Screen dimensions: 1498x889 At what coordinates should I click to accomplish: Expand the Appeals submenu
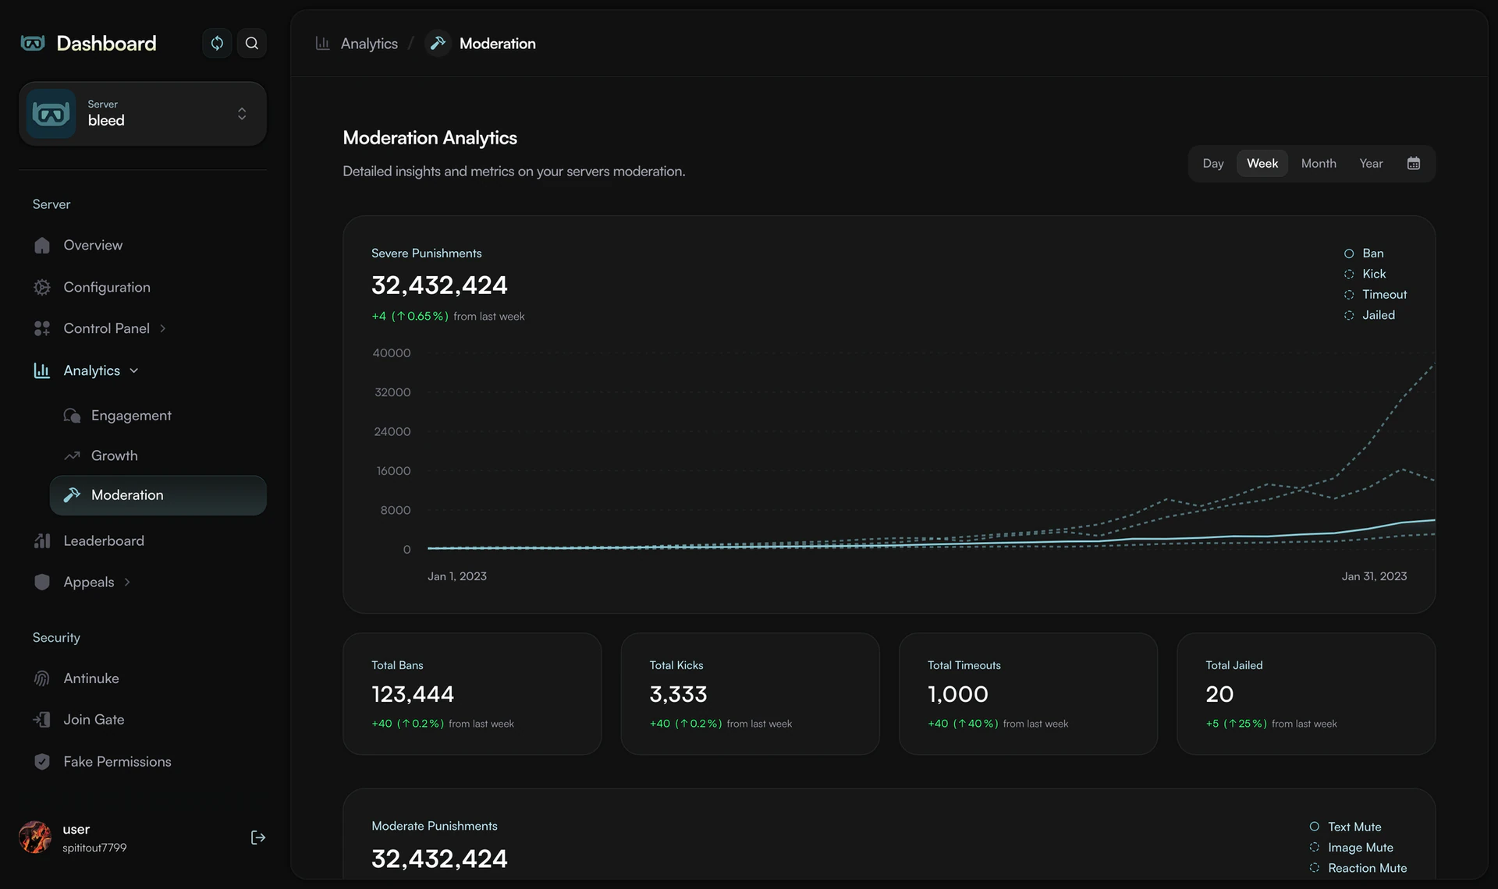127,582
